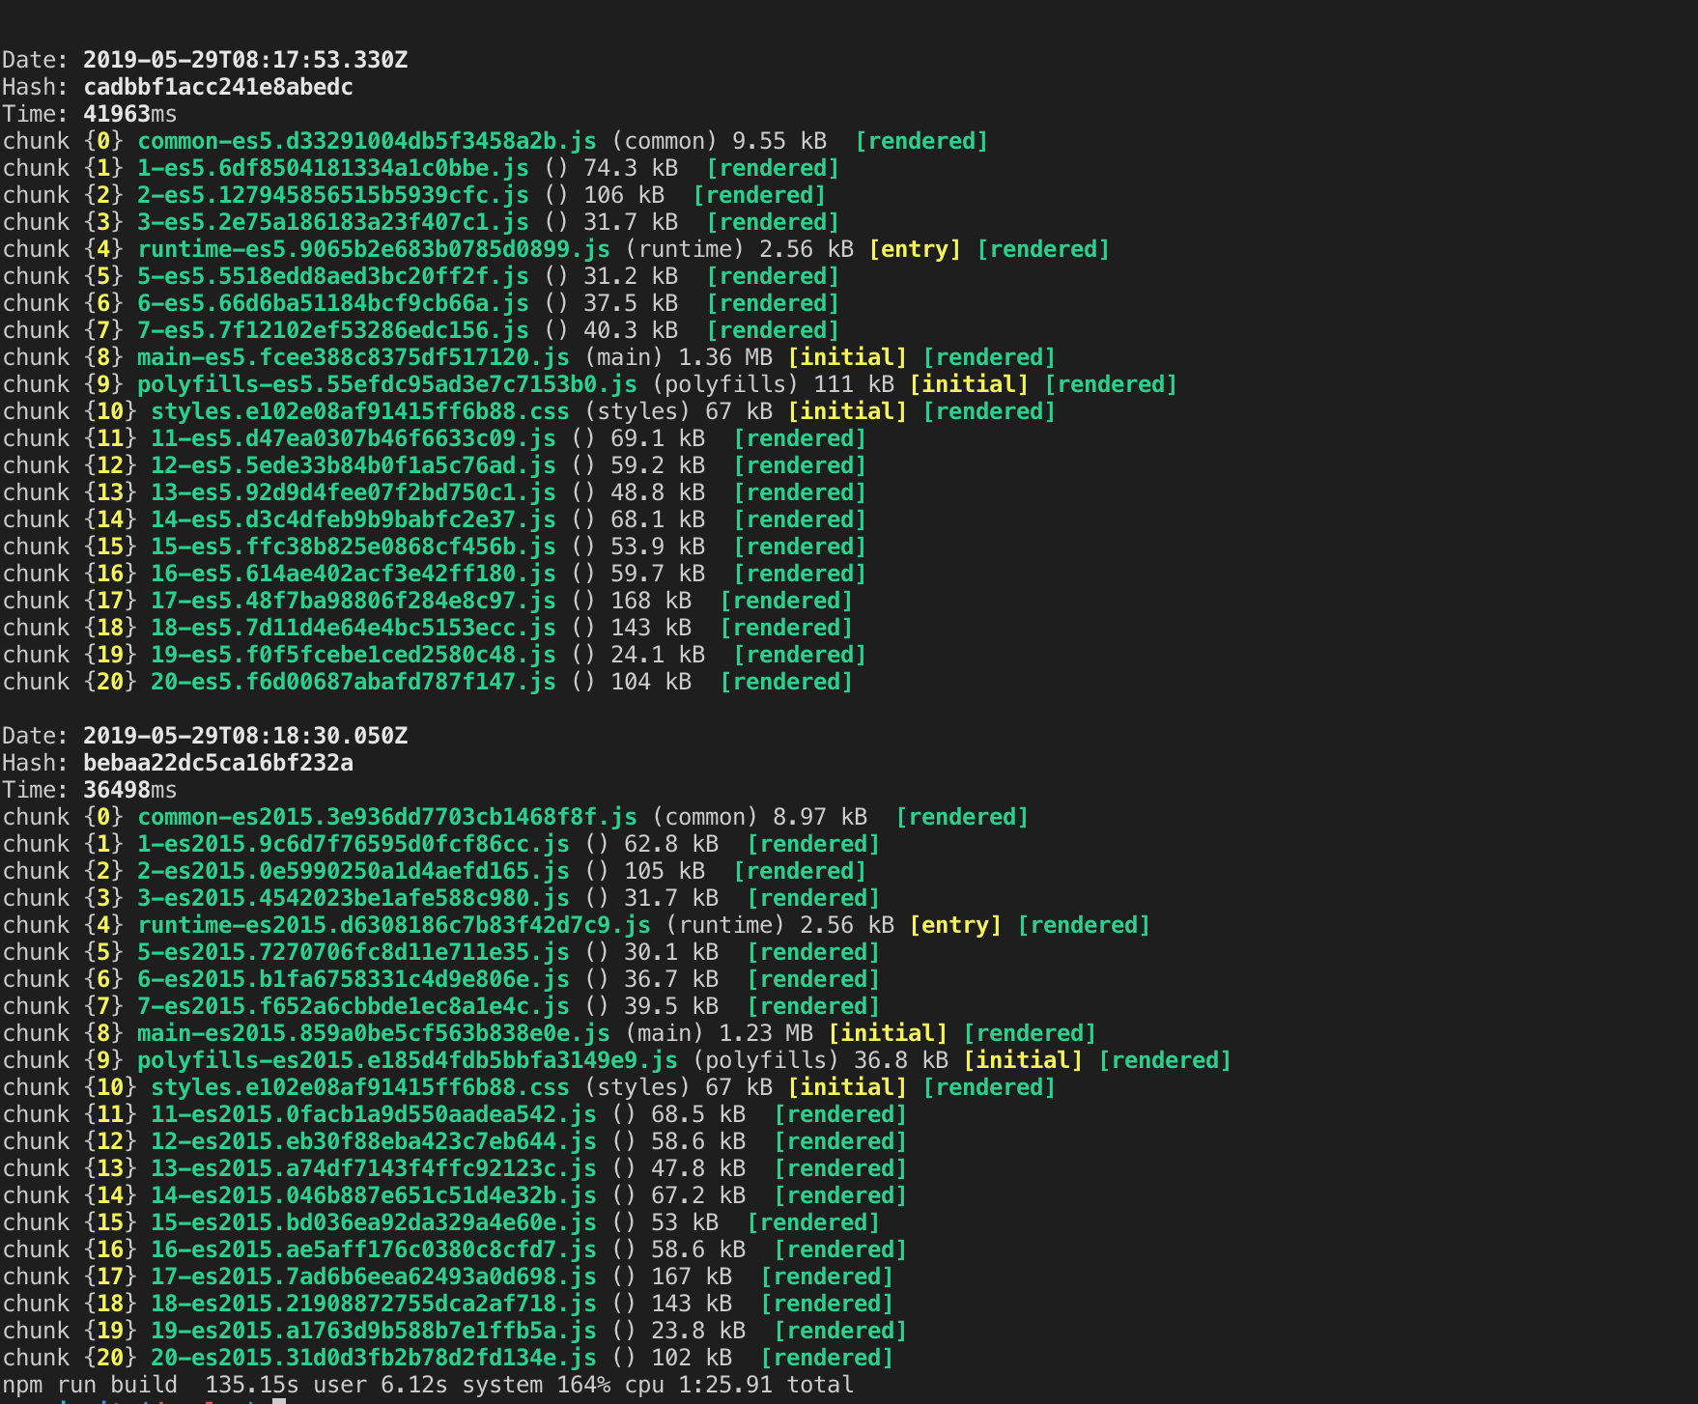
Task: Click the 168 kB size on chunk 17
Action: coord(651,601)
